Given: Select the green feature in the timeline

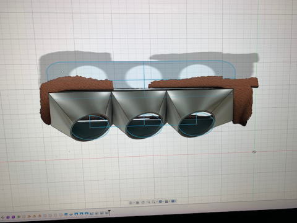Looking at the screenshot, I should 19,217.
